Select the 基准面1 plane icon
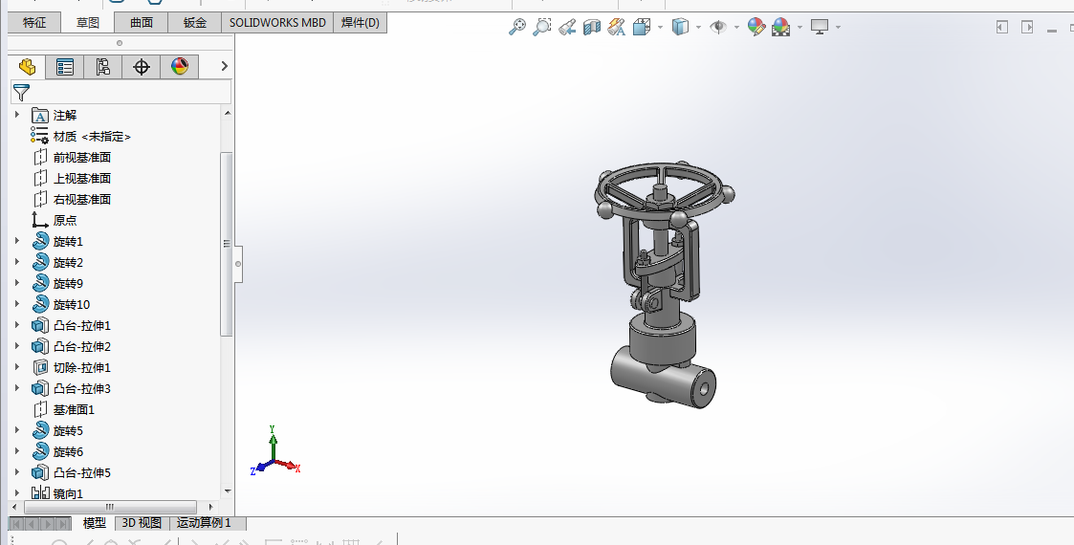The width and height of the screenshot is (1074, 545). click(x=40, y=409)
